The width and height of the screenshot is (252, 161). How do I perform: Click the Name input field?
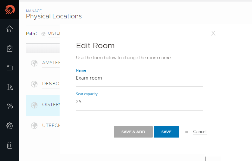(139, 78)
